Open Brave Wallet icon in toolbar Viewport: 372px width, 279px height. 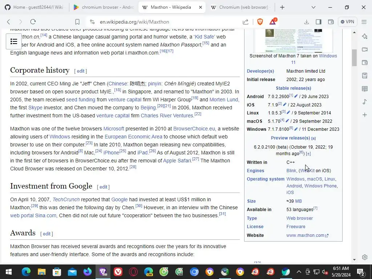pyautogui.click(x=331, y=22)
